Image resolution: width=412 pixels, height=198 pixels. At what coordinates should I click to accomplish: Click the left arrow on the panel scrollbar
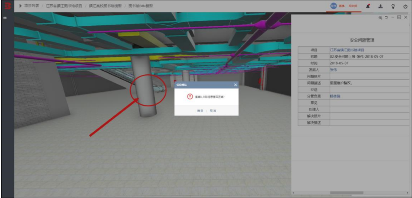293,193
